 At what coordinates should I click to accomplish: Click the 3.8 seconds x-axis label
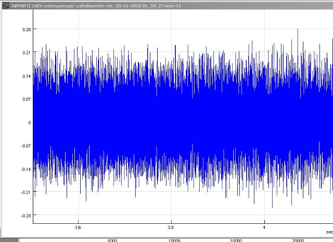(x=171, y=227)
